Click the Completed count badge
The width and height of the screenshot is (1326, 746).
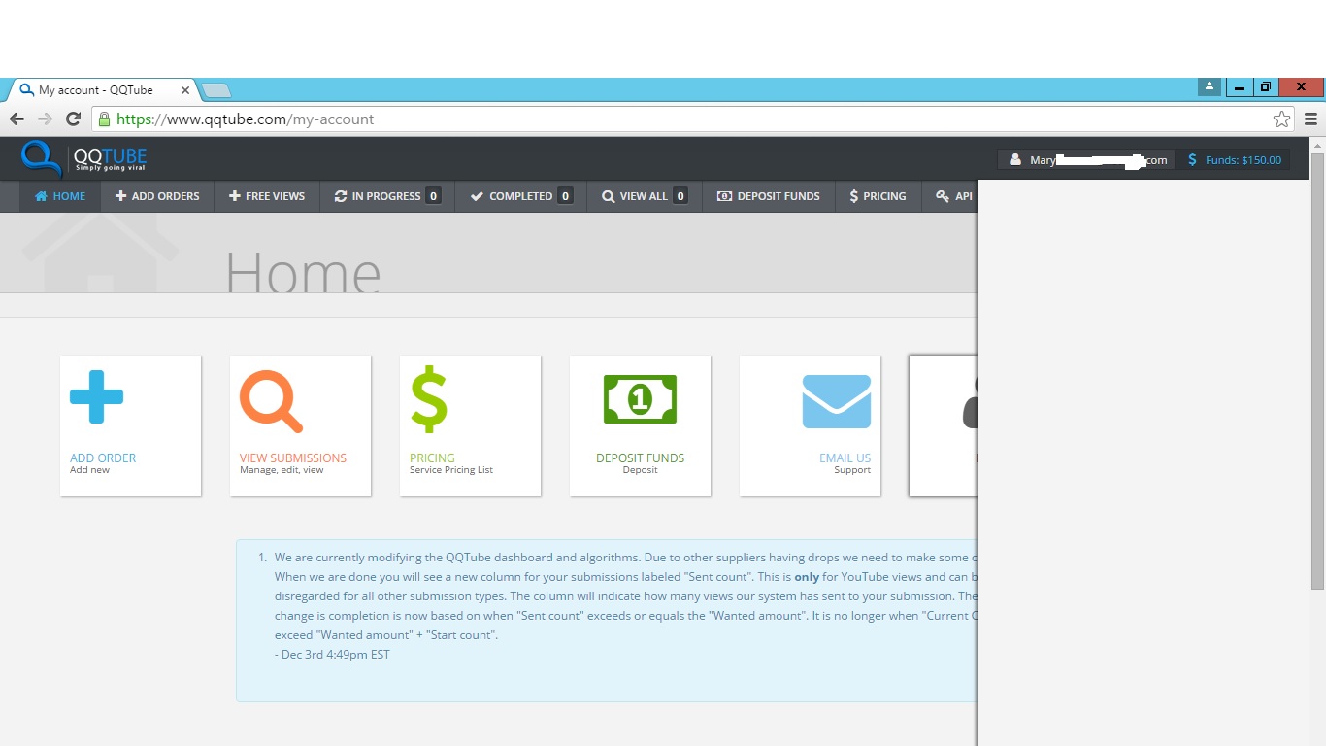[565, 196]
